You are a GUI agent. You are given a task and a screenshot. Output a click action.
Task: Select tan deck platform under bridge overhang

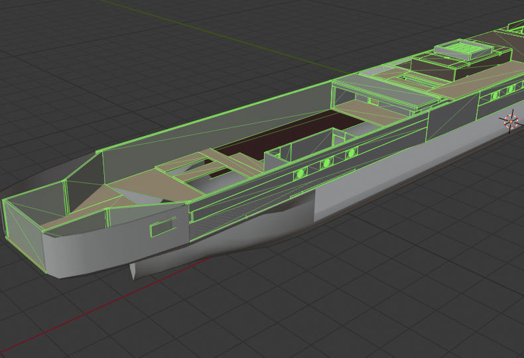(371, 111)
